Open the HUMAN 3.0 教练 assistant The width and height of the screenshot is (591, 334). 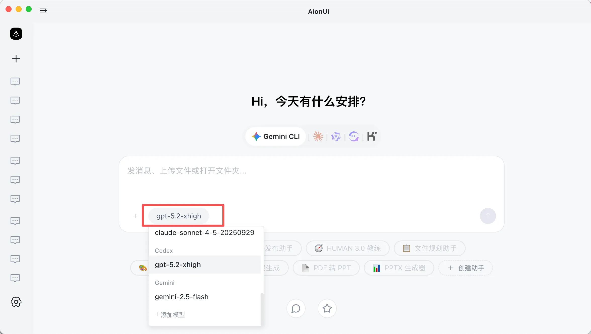coord(348,248)
